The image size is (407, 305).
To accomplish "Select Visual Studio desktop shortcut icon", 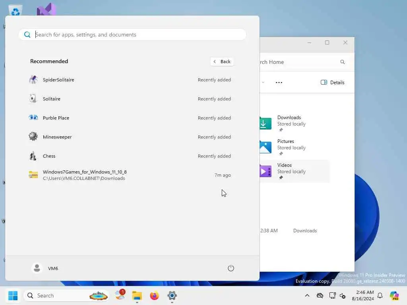I will point(46,10).
